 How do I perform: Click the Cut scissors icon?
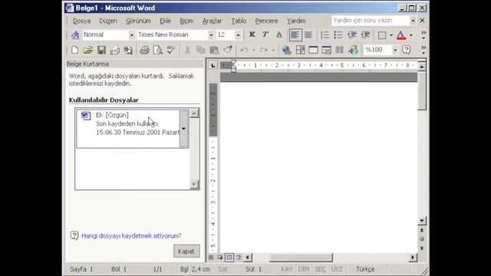click(187, 50)
